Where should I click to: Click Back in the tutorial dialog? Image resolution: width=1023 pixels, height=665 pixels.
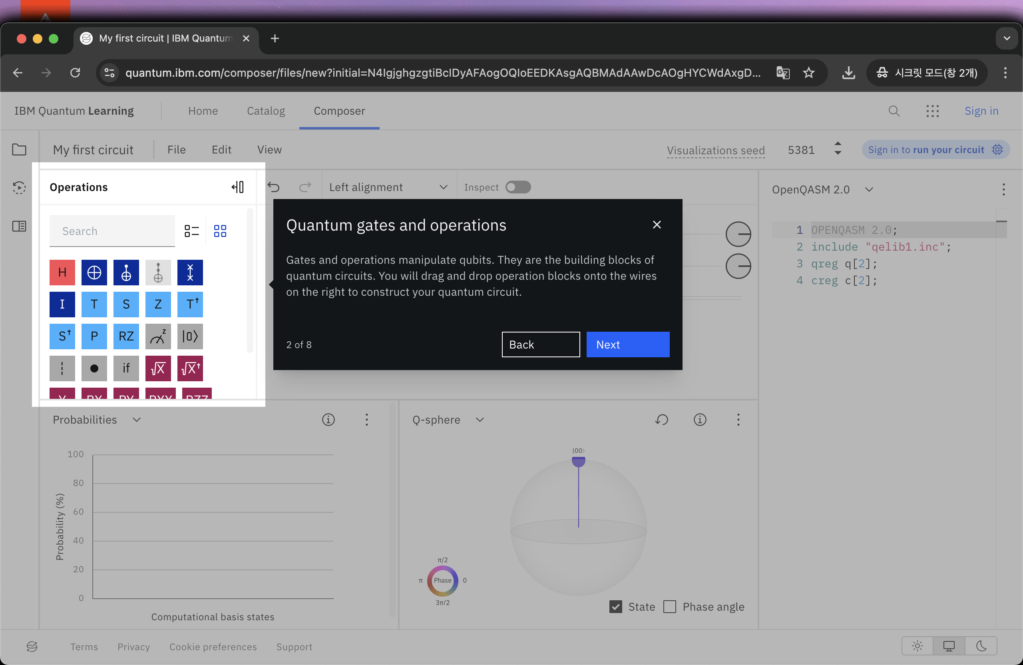[541, 344]
